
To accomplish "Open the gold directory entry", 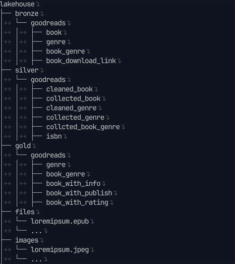I will [23, 146].
